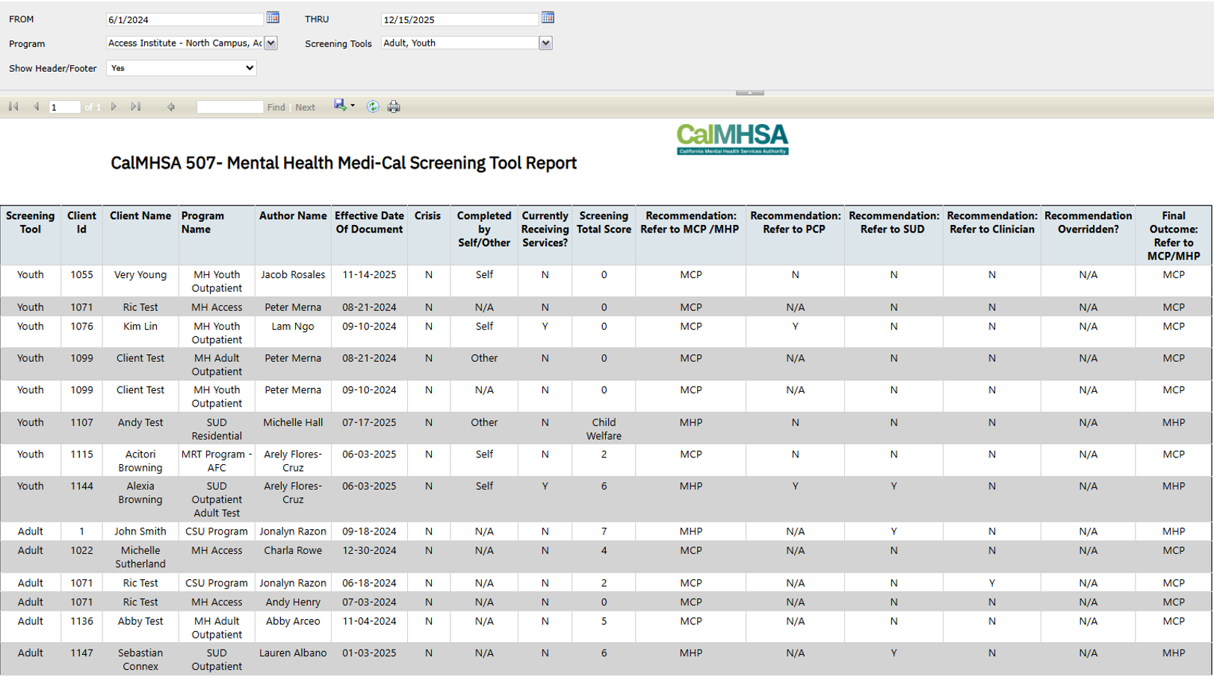Open the FROM date calendar picker
This screenshot has width=1214, height=678.
click(273, 17)
